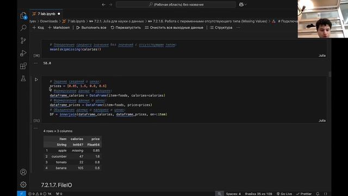Screen dimensions: 348x196
Task: Add a new Markdown cell
Action: pos(59,28)
